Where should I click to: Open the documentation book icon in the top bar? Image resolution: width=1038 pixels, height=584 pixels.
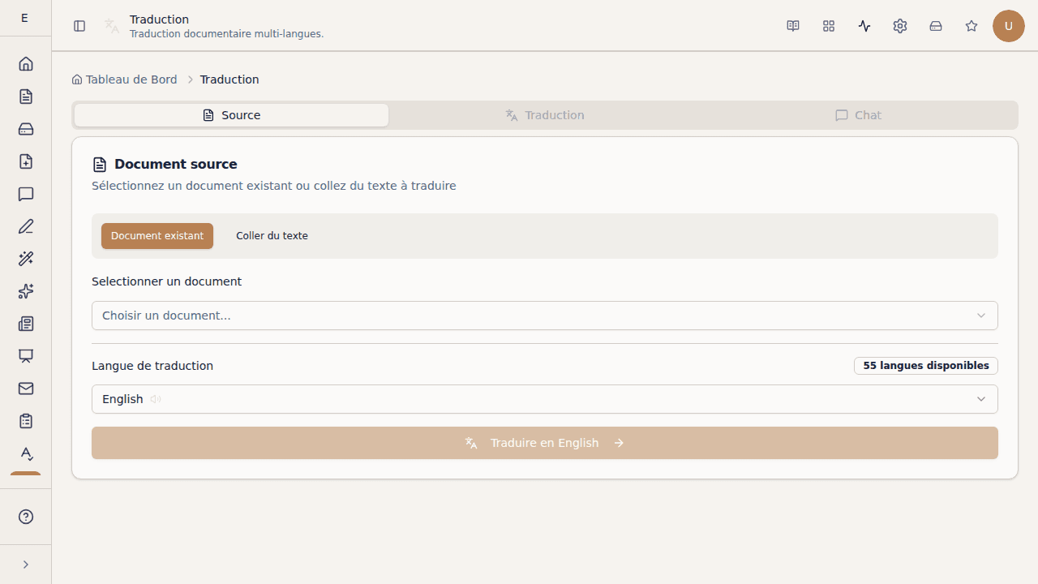point(792,26)
